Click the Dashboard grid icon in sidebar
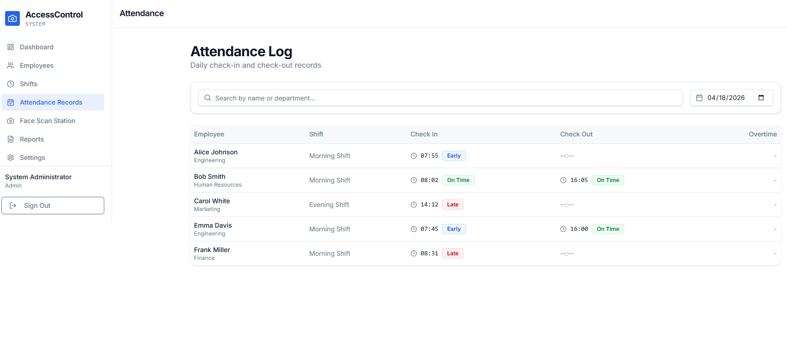 [x=11, y=47]
